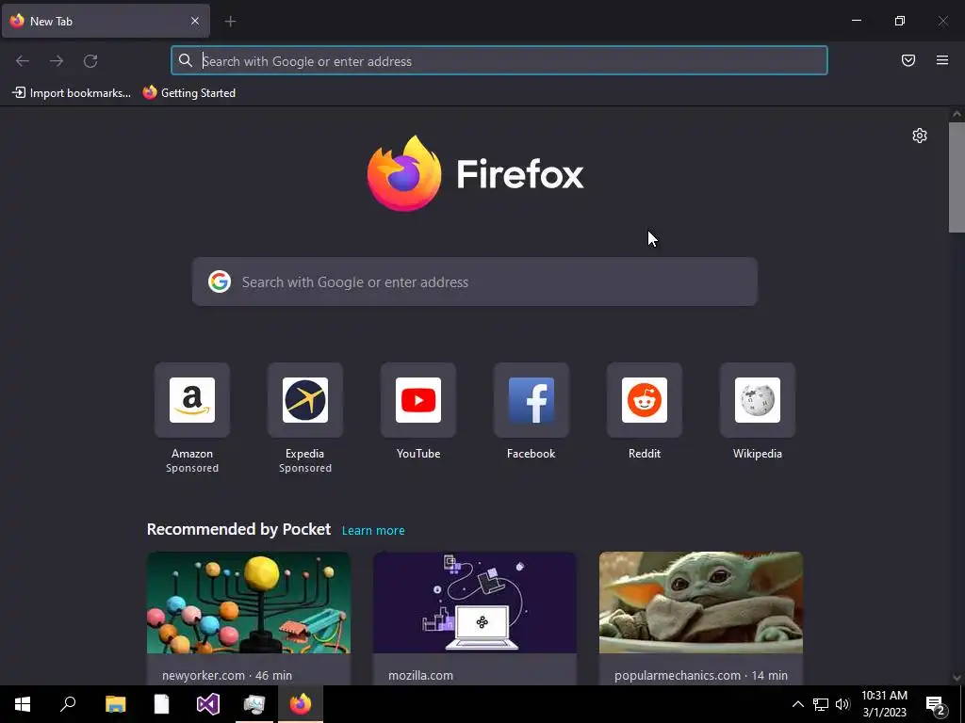The height and width of the screenshot is (723, 965).
Task: Open the Getting Started bookmark
Action: coord(189,93)
